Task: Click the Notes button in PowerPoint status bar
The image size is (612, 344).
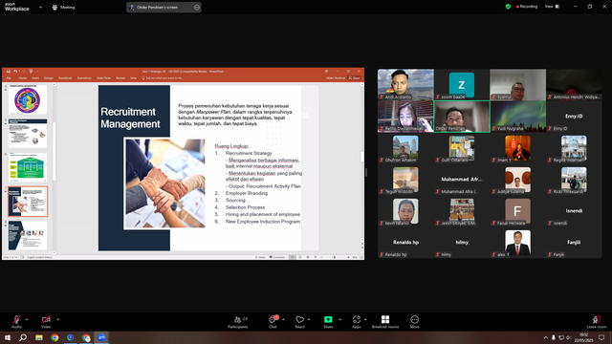Action: (x=260, y=257)
